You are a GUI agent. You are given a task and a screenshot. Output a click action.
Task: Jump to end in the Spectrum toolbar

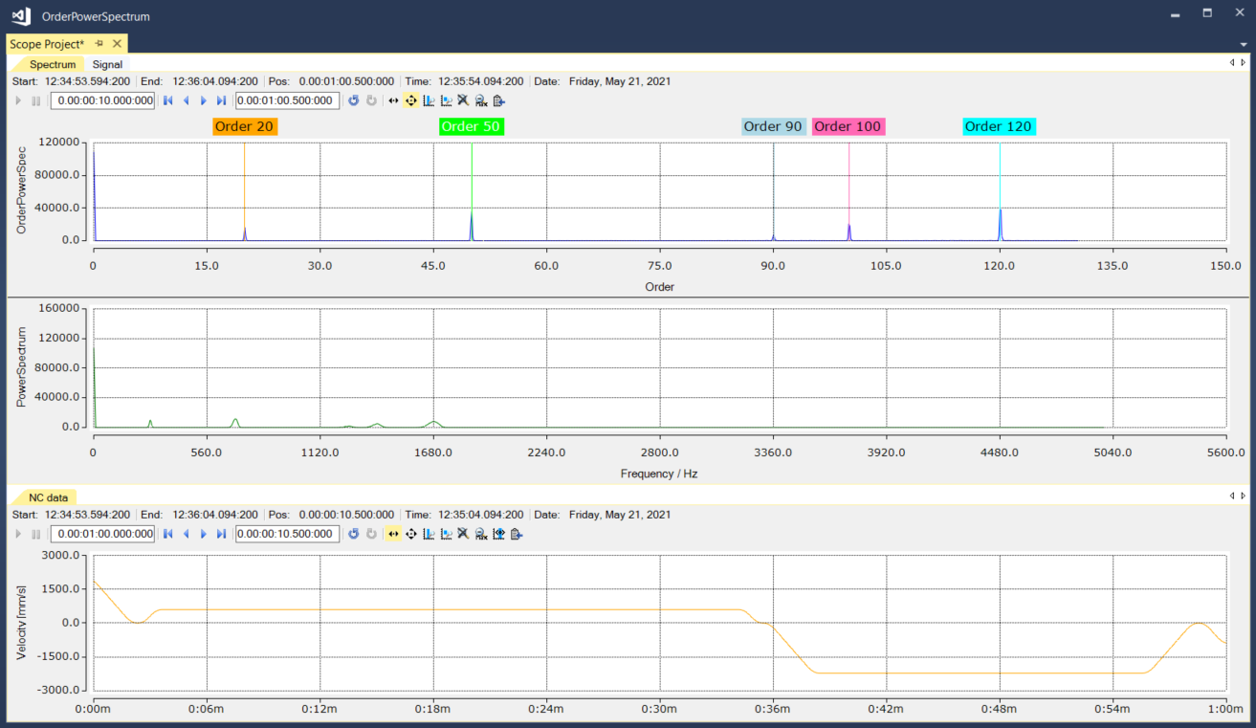[221, 100]
